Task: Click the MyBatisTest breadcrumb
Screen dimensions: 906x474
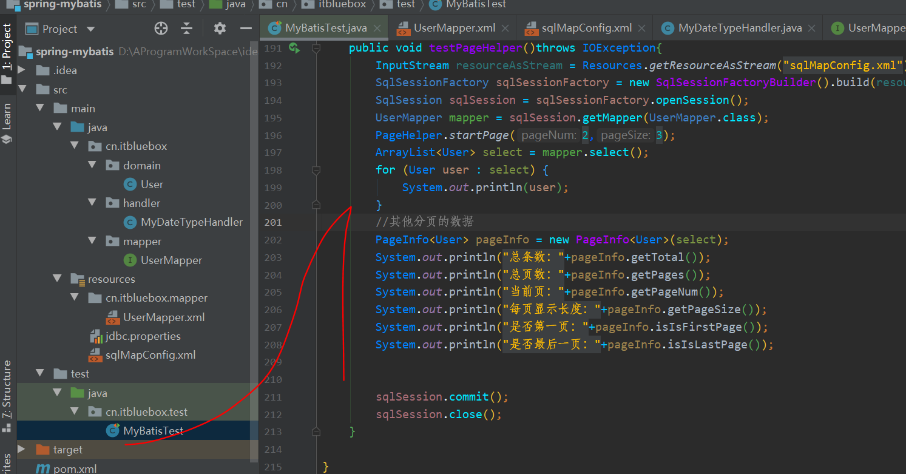Action: (x=476, y=4)
